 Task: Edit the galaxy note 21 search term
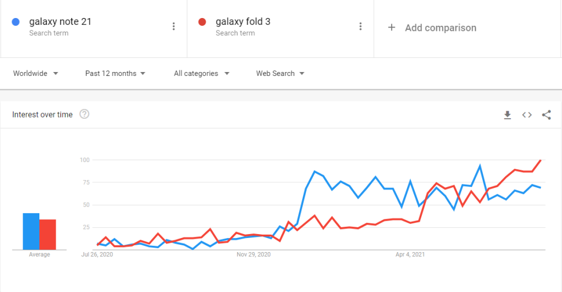[x=60, y=22]
